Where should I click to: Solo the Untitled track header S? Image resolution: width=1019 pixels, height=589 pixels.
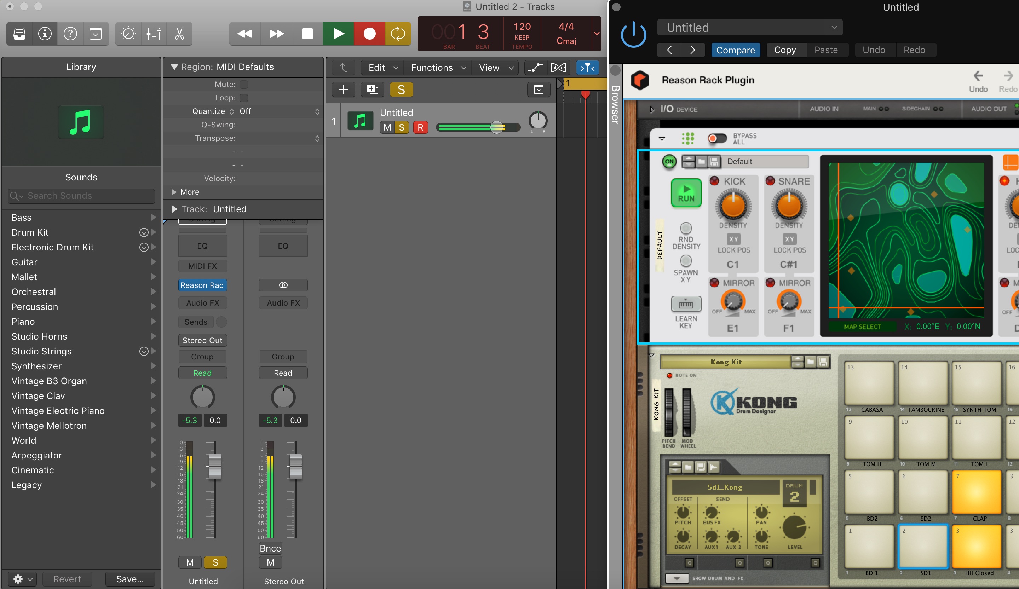pyautogui.click(x=402, y=127)
